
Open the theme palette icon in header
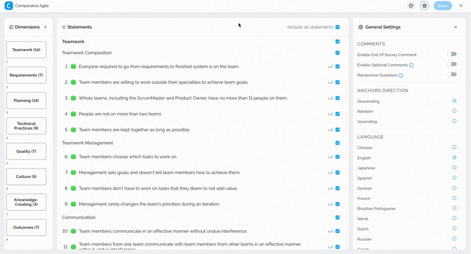tap(411, 6)
